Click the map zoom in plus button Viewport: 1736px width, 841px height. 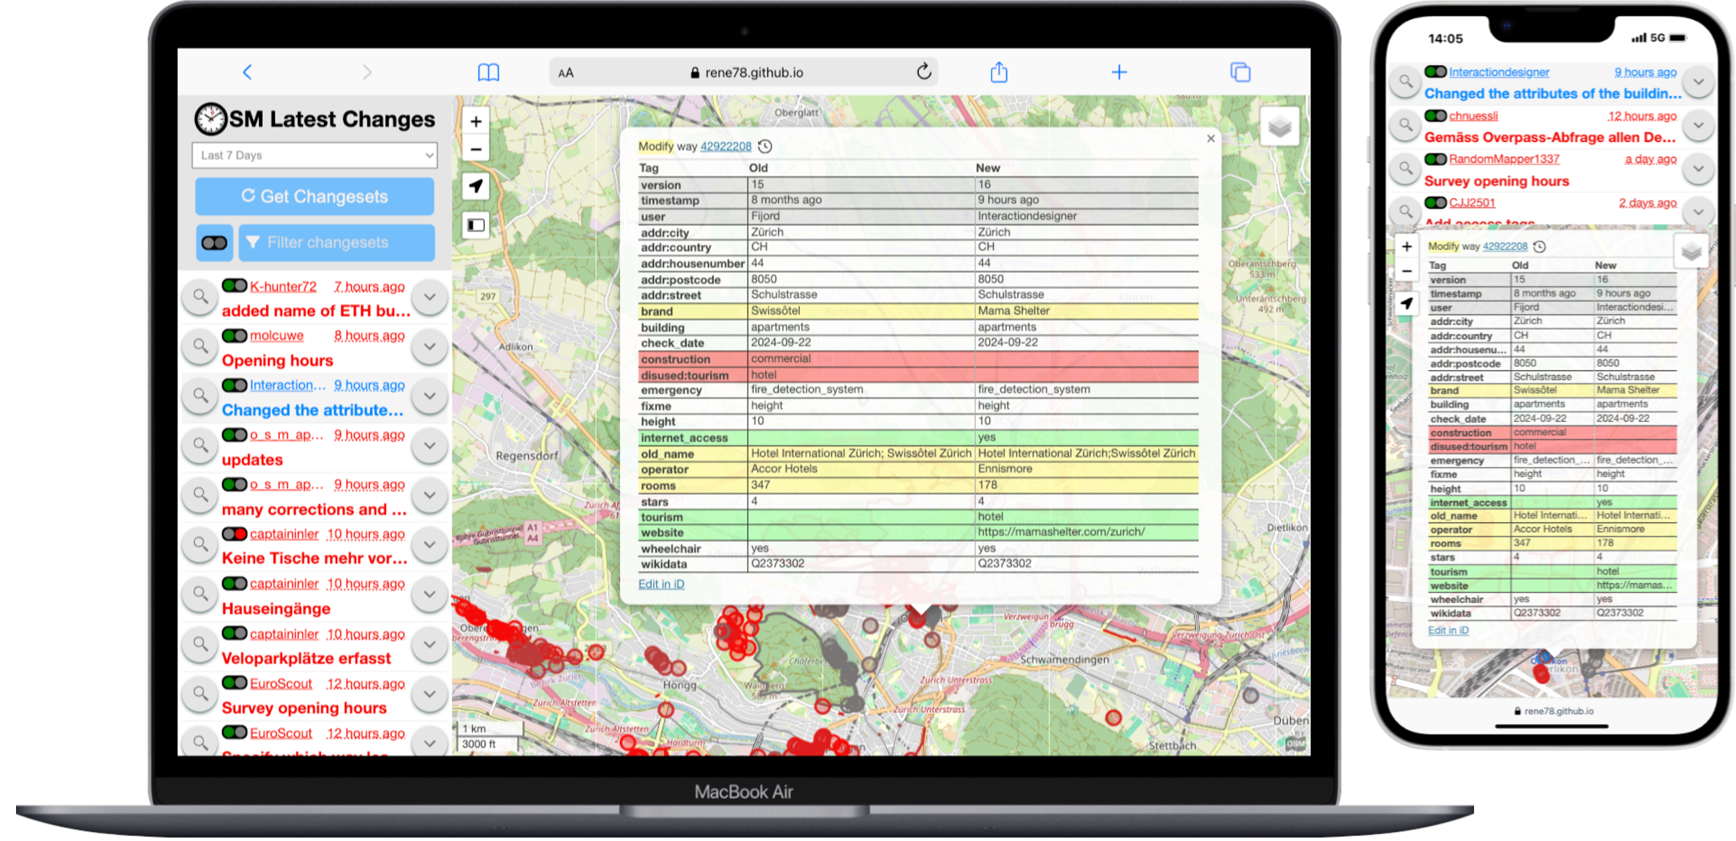[476, 122]
